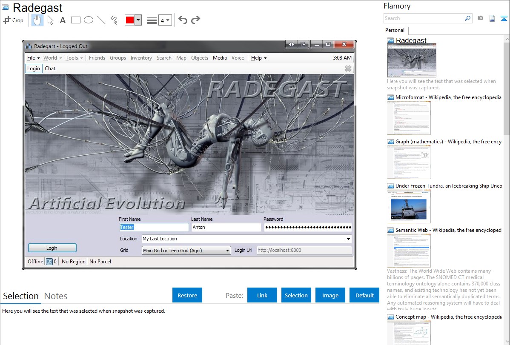Undo the last annotation
The height and width of the screenshot is (345, 510).
183,20
